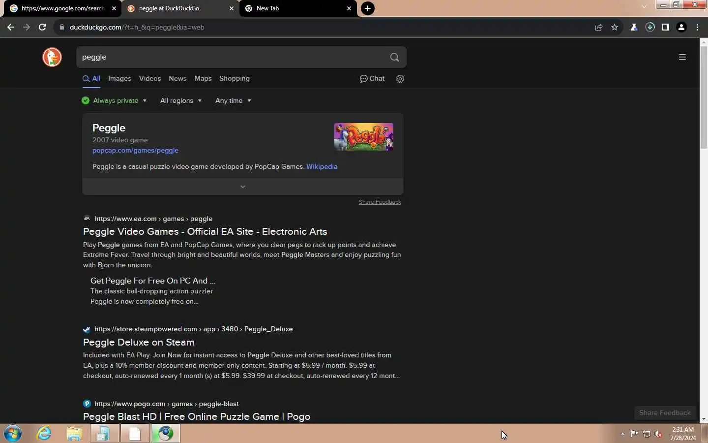Open Get Peggle For Free On PC sublink
708x443 pixels.
click(x=153, y=281)
